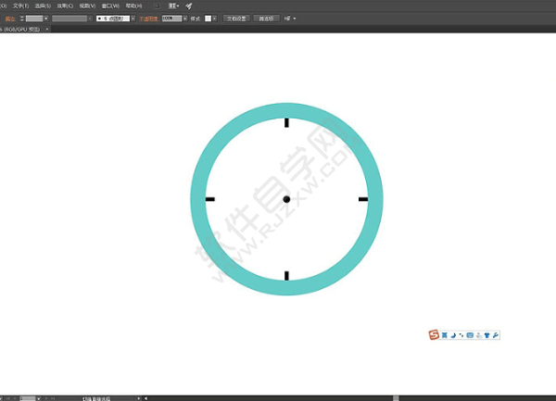556x401 pixels.
Task: Click the Sogou user account icon
Action: (x=479, y=335)
